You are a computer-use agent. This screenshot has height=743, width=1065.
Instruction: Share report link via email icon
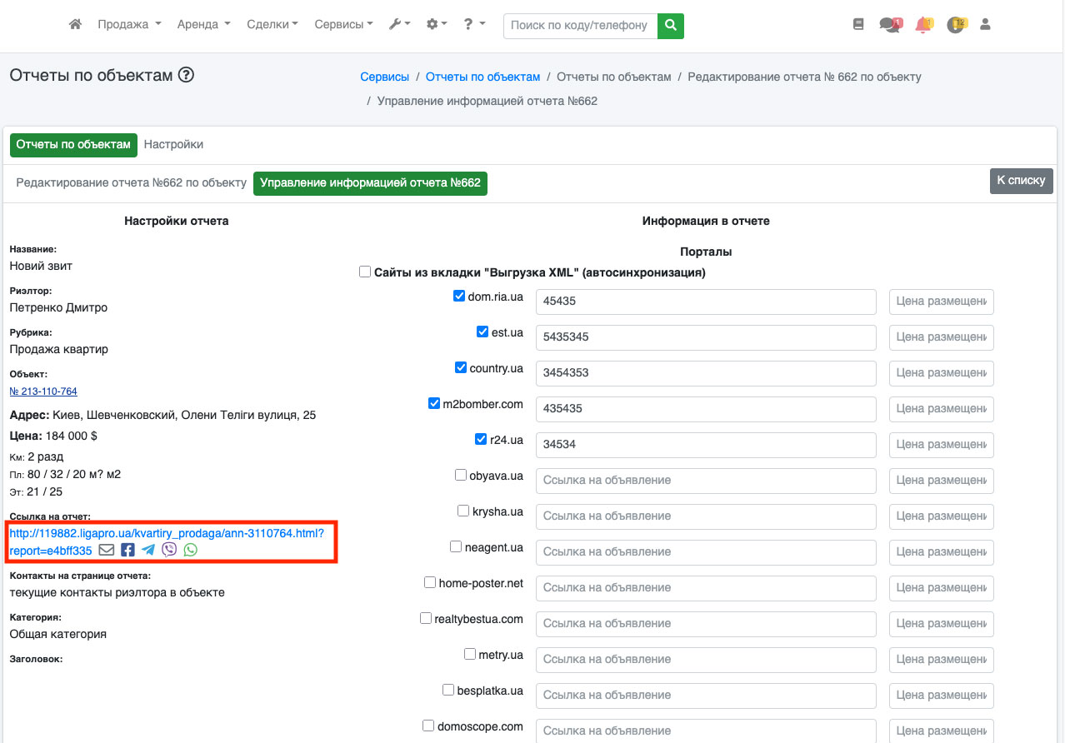point(107,550)
